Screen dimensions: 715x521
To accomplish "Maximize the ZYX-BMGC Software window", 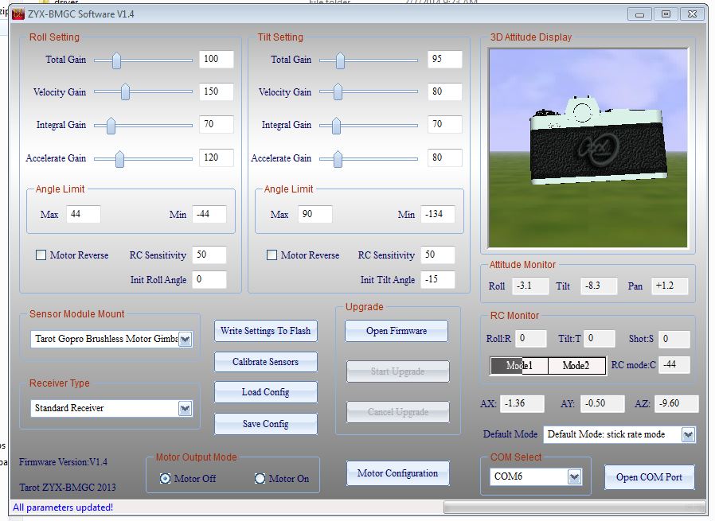I will coord(666,14).
